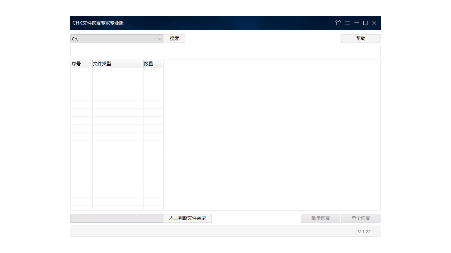
Task: Select the first row in the file list
Action: 116,72
